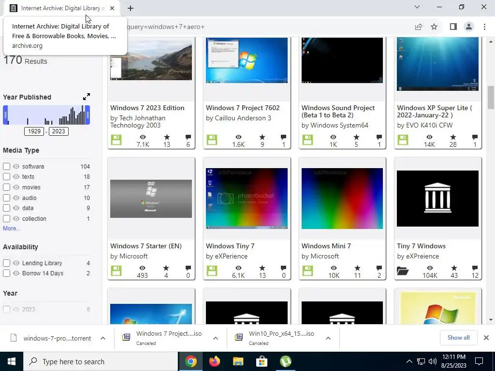
Task: Toggle the eye icon next to software
Action: [x=16, y=166]
